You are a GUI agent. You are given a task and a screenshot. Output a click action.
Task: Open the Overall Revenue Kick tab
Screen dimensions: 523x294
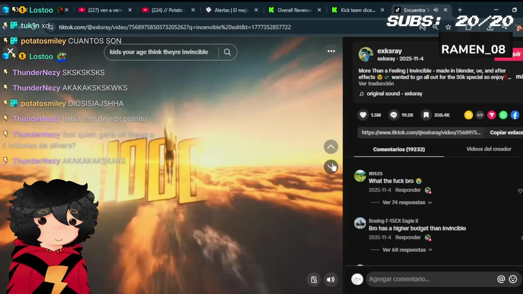coord(294,10)
